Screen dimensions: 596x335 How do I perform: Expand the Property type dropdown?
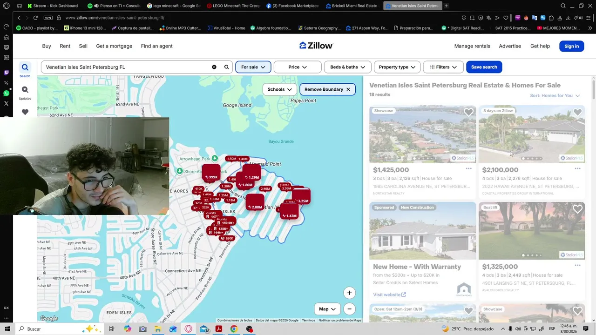coord(397,67)
